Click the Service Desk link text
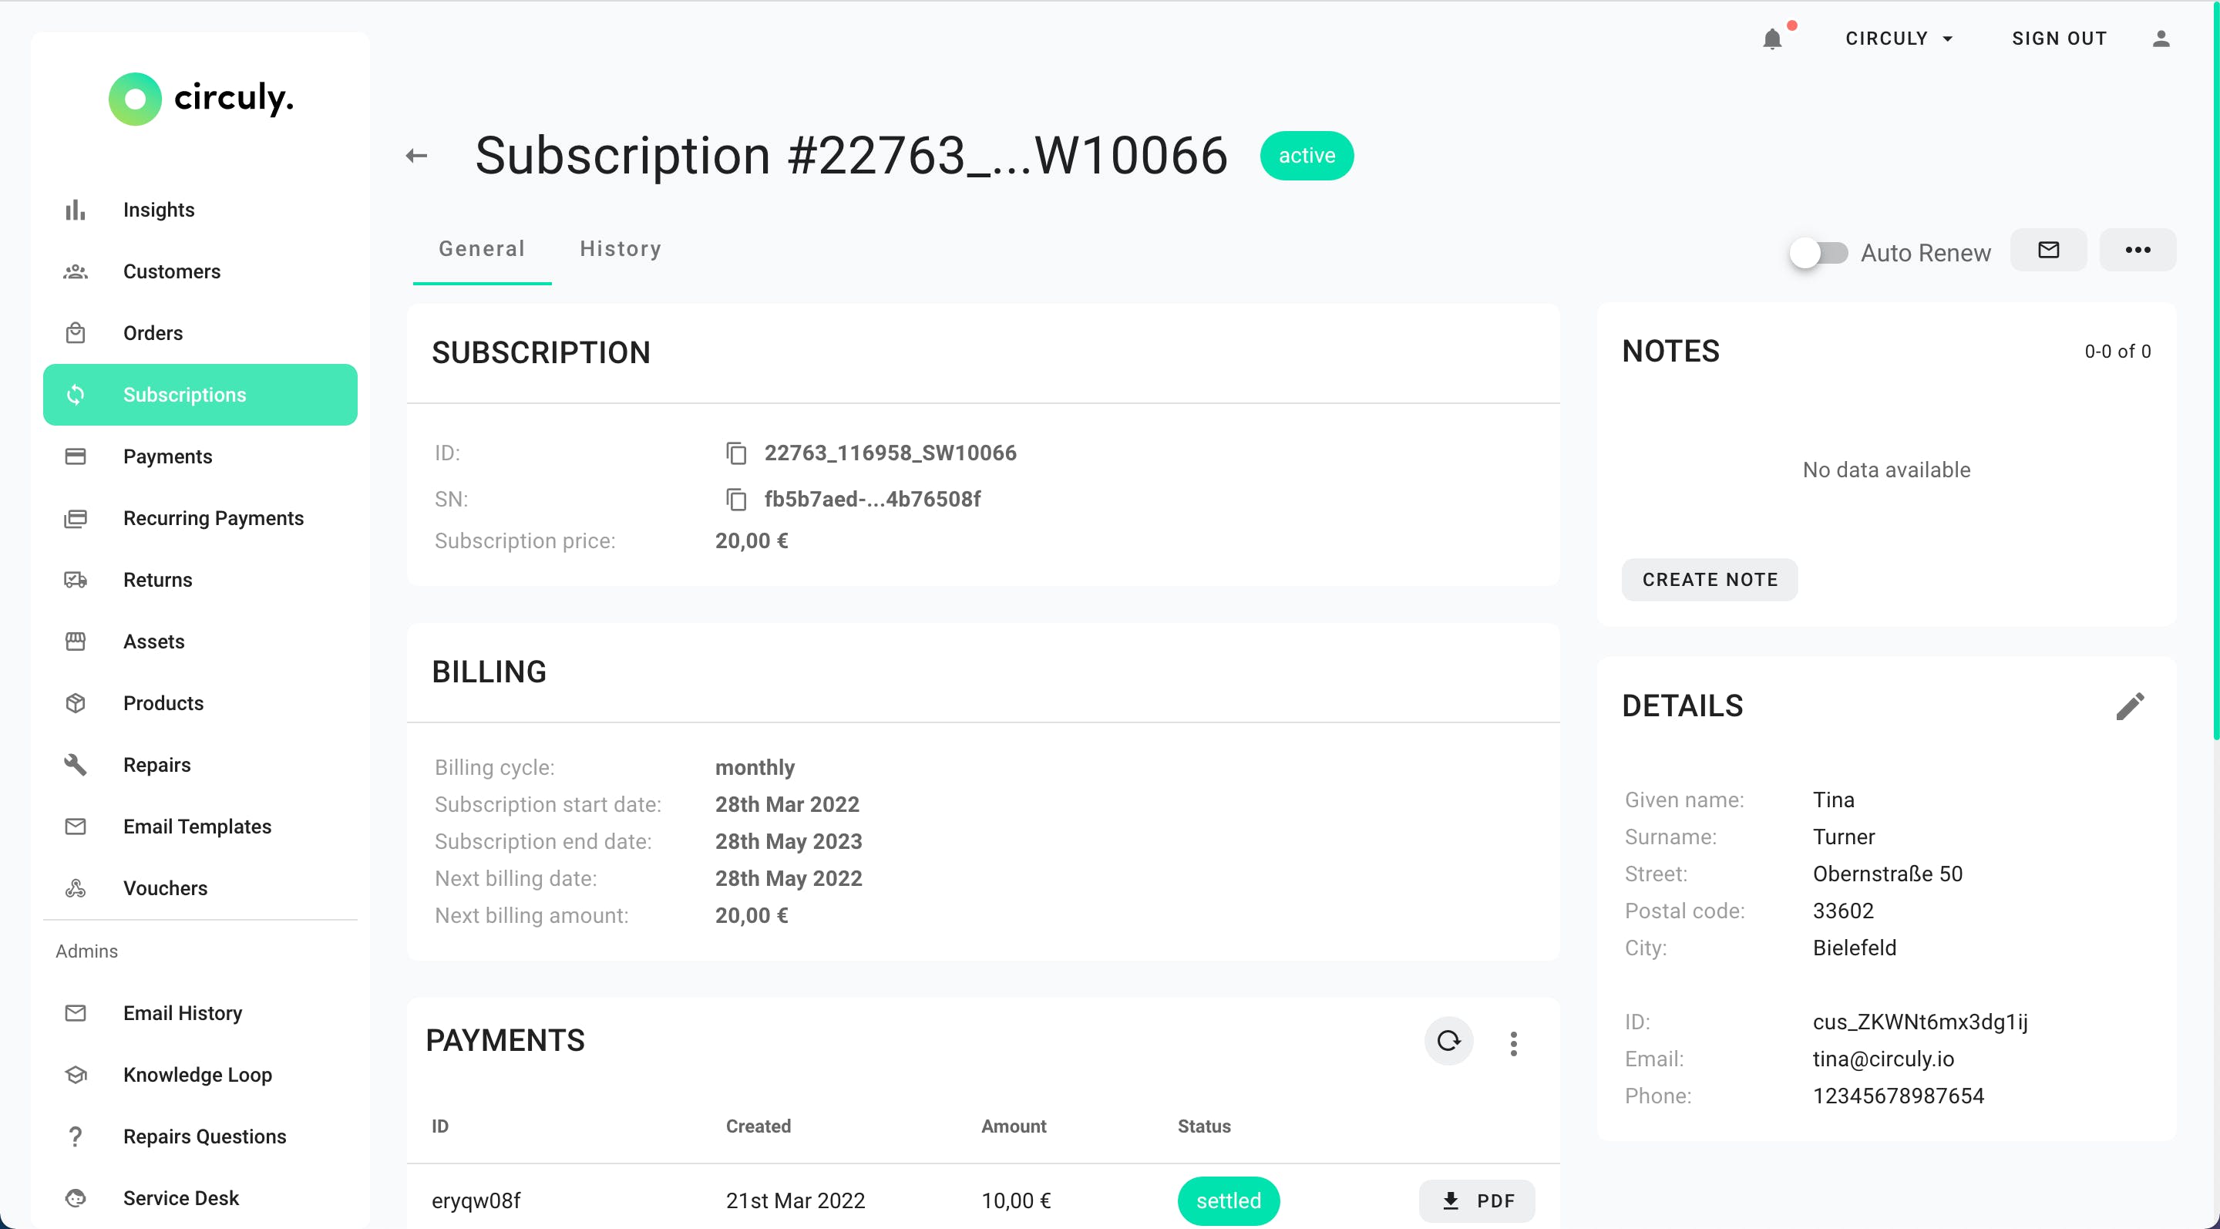The image size is (2220, 1229). pos(181,1198)
